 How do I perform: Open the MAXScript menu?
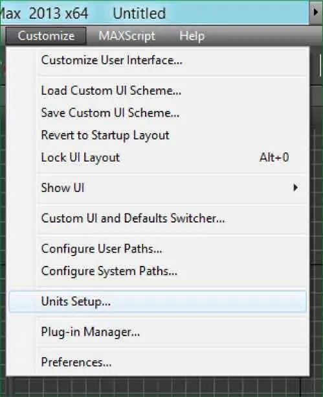pyautogui.click(x=127, y=36)
